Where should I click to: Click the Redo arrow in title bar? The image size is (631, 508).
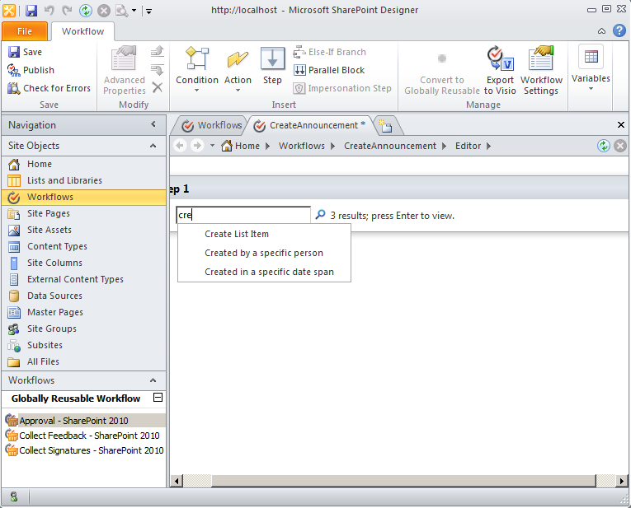click(67, 11)
